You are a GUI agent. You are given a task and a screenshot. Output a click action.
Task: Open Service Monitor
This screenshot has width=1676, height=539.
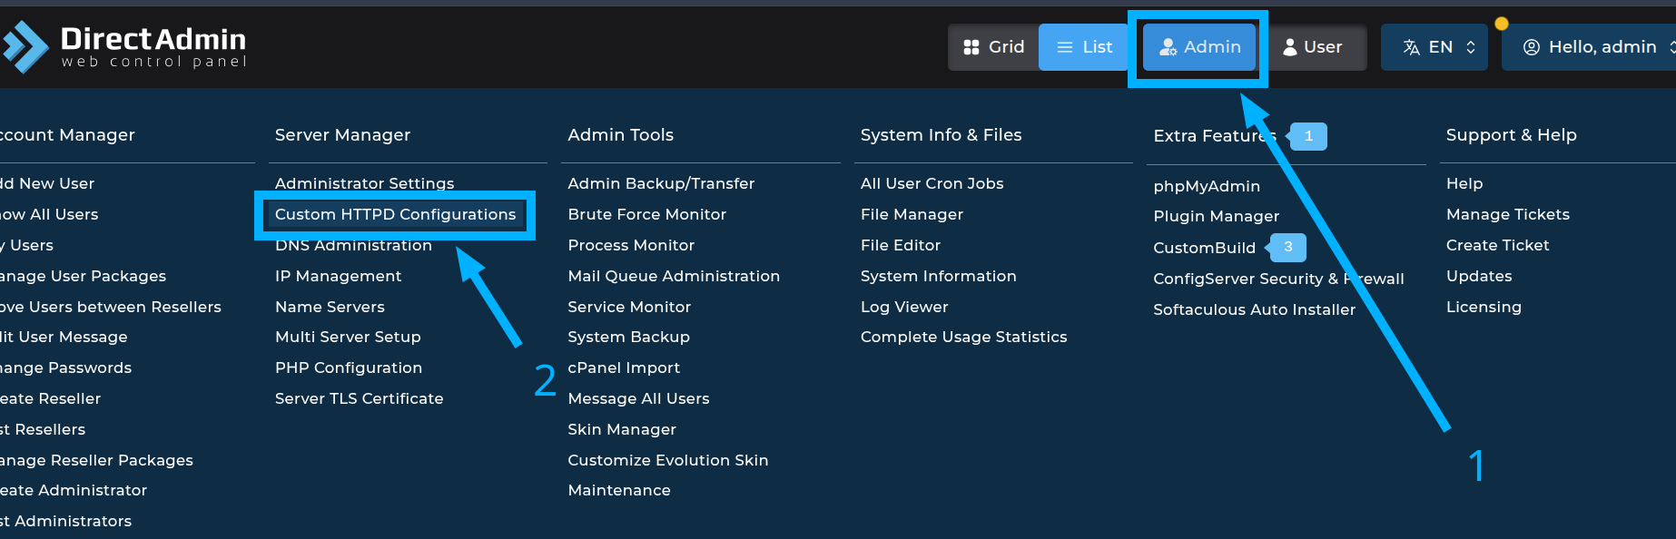[x=629, y=307]
